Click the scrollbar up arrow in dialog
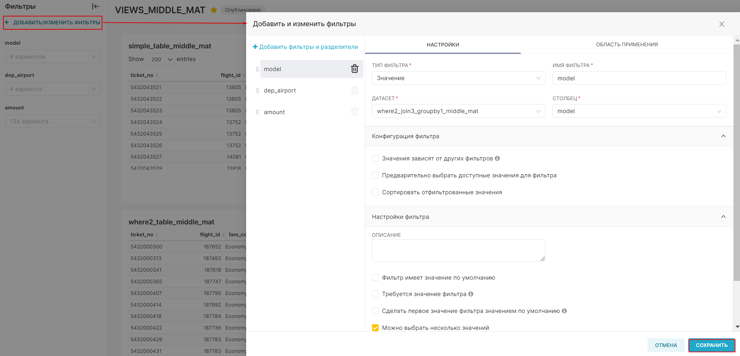 737,40
